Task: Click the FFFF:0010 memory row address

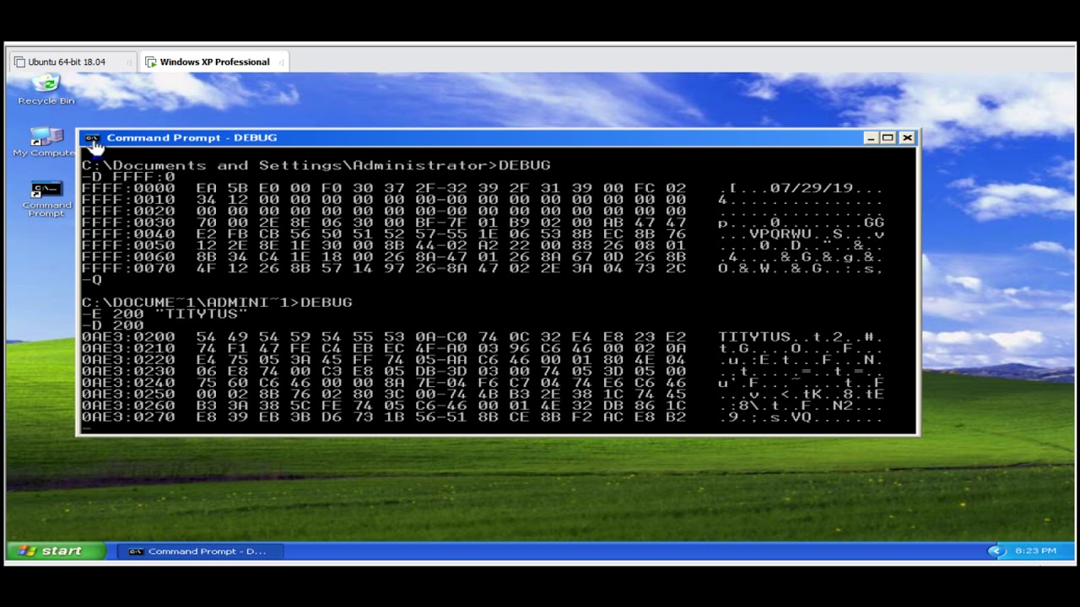Action: [128, 201]
